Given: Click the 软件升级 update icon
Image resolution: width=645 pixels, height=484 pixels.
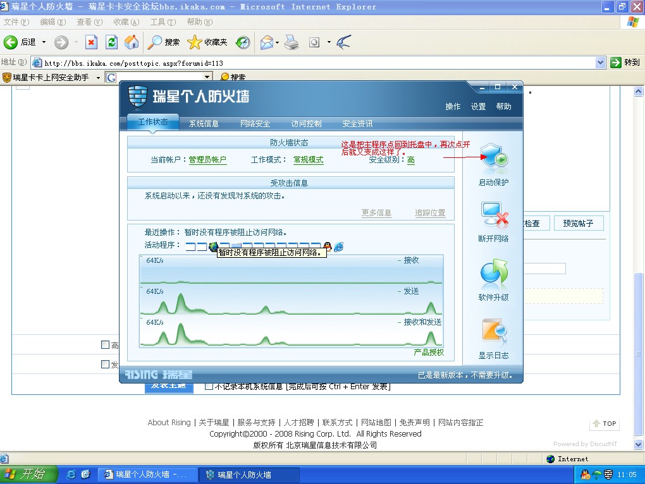Looking at the screenshot, I should pyautogui.click(x=493, y=274).
